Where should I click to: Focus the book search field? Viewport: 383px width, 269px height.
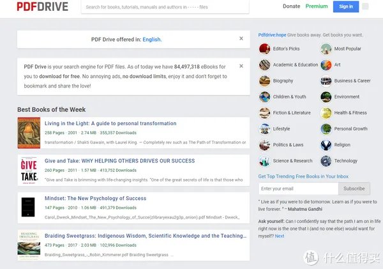(169, 7)
